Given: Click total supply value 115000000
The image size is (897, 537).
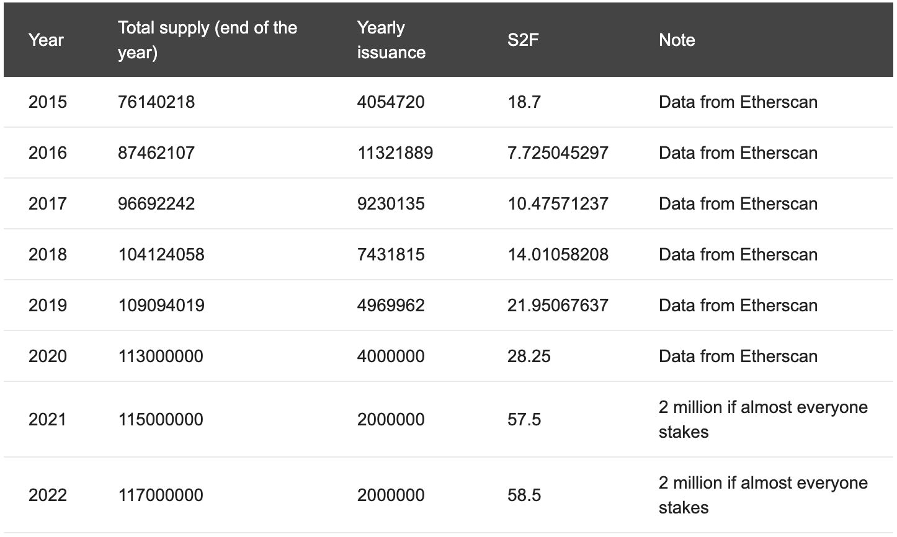Looking at the screenshot, I should [x=161, y=420].
